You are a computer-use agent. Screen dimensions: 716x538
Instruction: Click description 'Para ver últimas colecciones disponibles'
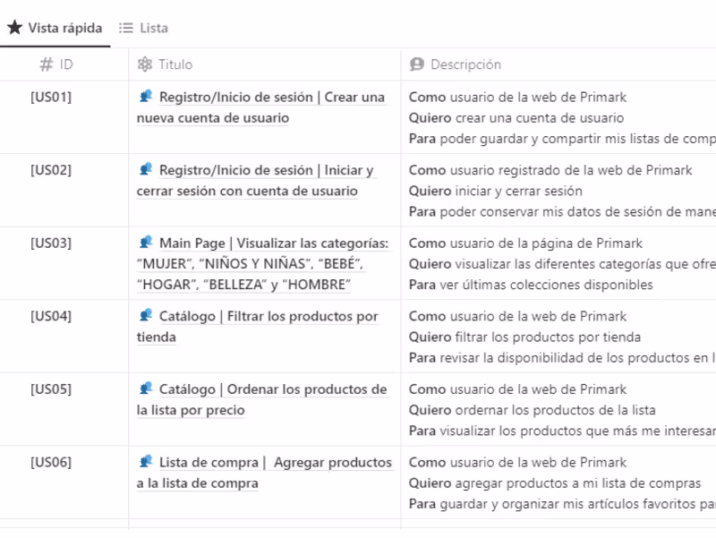tap(531, 285)
